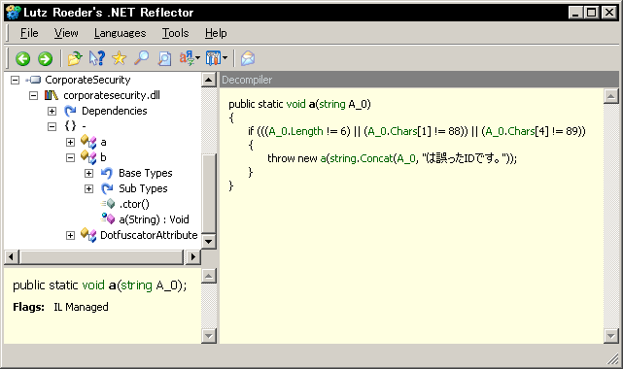Expand the Dependencies node
Viewport: 623px width, 369px height.
[52, 111]
